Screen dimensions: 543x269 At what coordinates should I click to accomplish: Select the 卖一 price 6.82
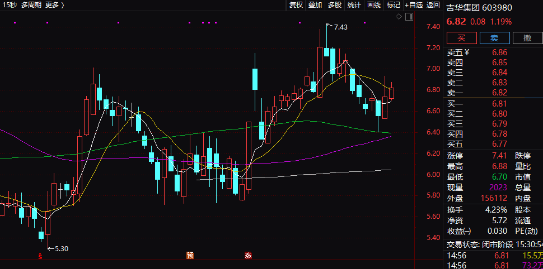coord(499,93)
